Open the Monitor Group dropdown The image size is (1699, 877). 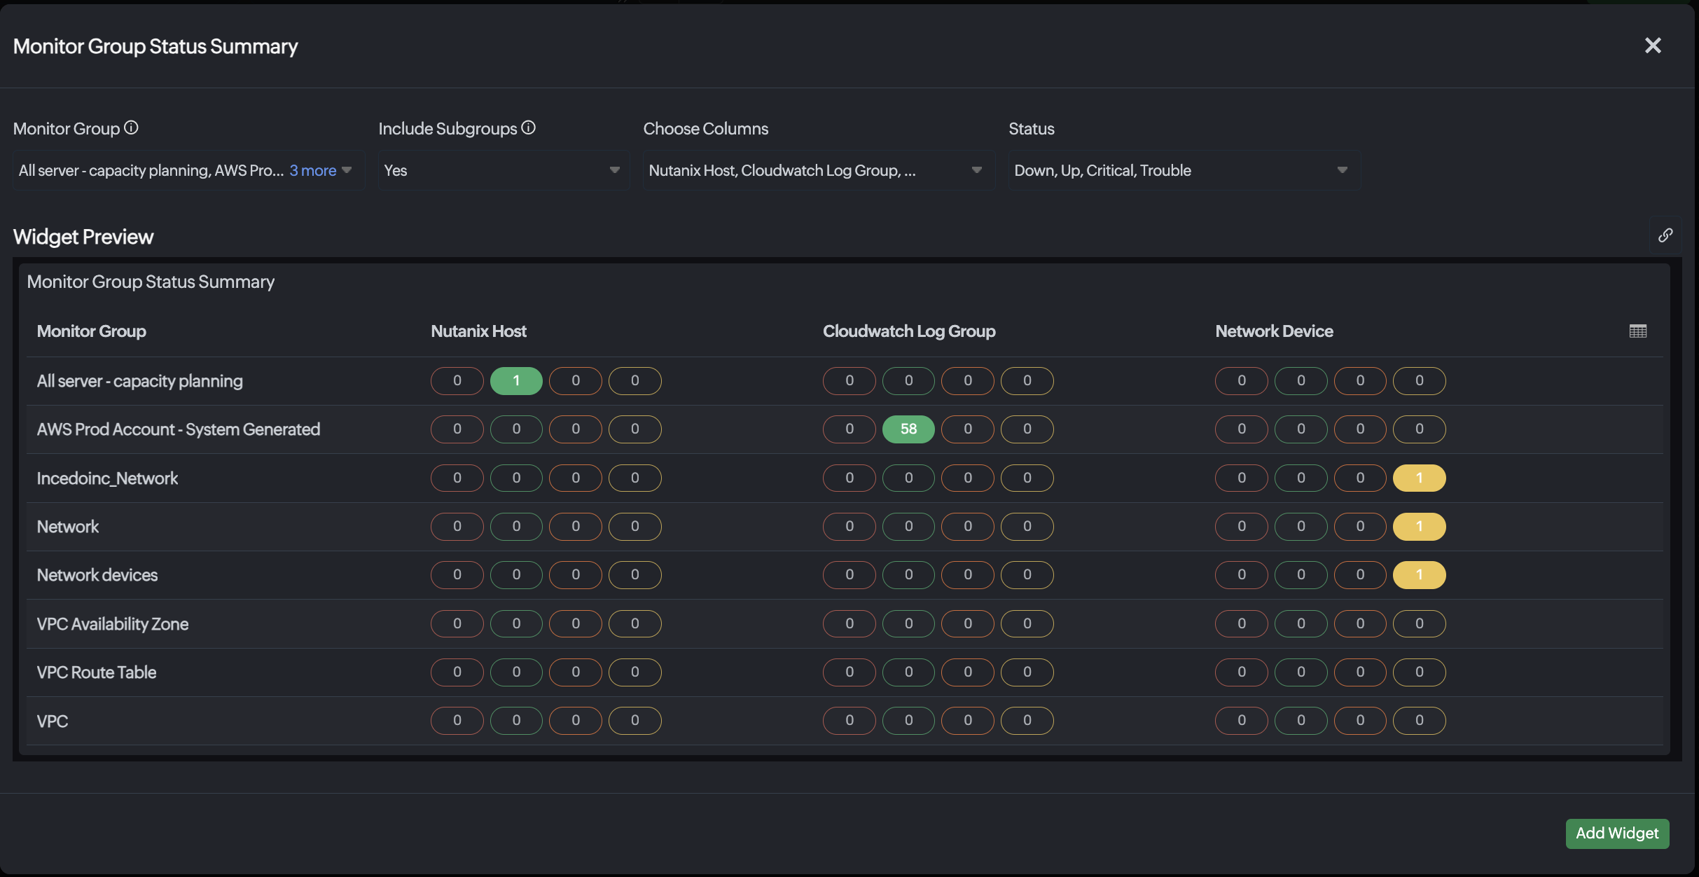[188, 170]
